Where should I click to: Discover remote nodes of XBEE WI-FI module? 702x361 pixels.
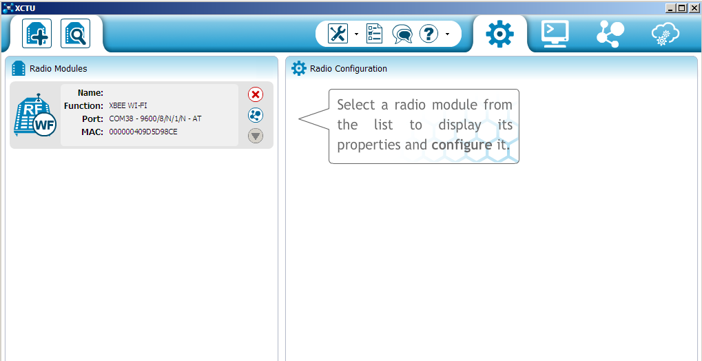[256, 115]
